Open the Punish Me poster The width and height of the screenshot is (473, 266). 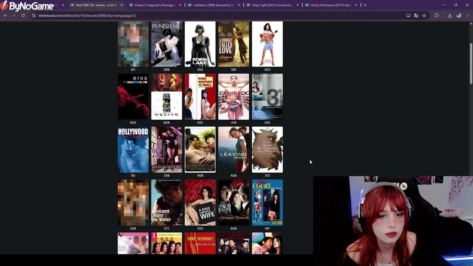[166, 44]
